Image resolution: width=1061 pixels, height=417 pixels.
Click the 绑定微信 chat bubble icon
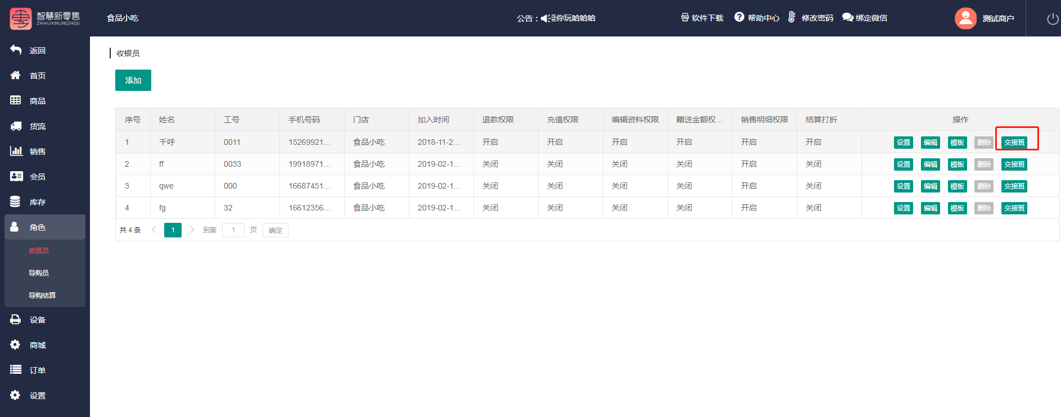(847, 17)
